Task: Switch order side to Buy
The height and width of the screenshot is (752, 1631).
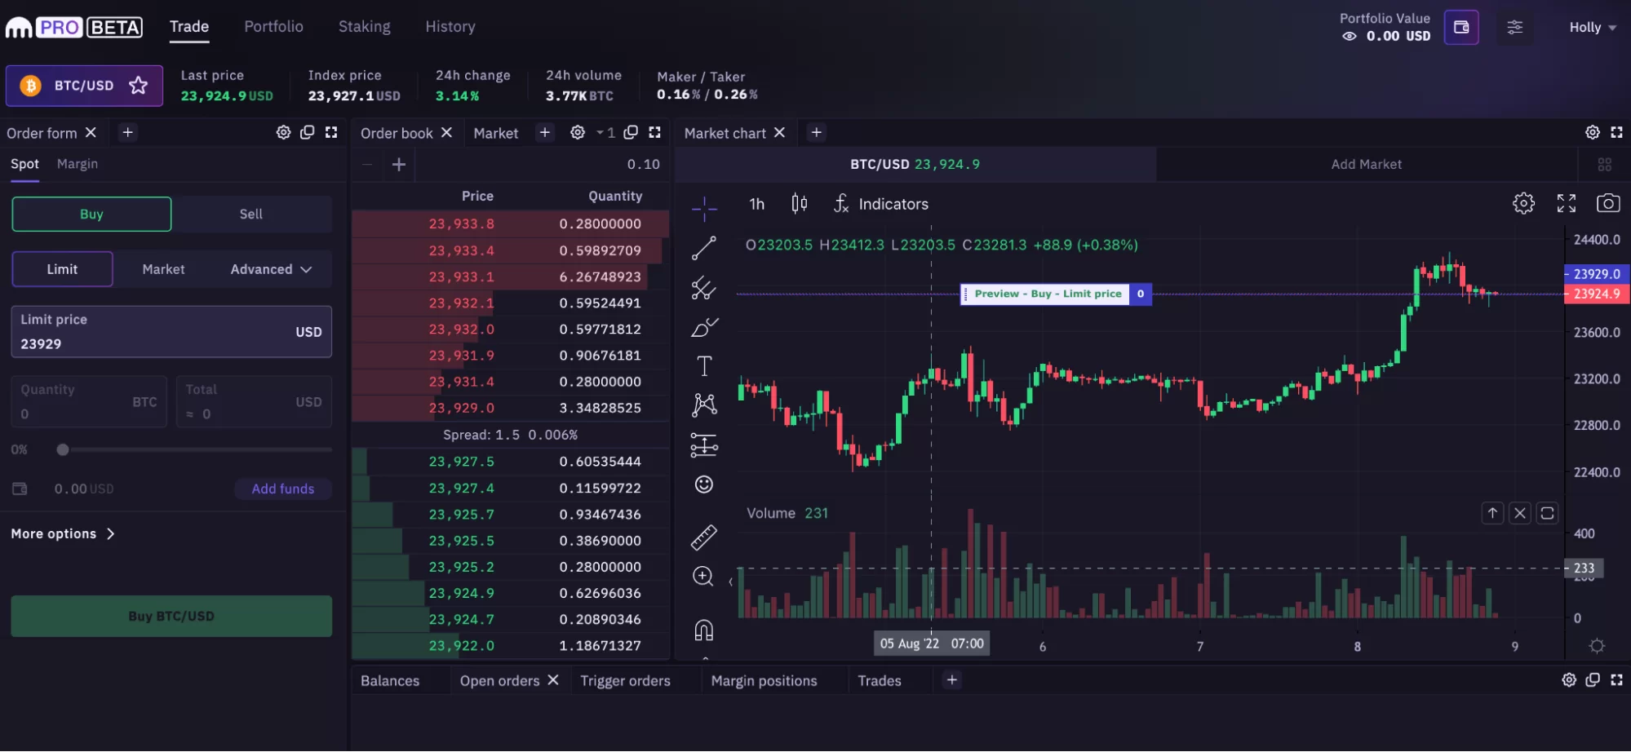Action: click(x=91, y=214)
